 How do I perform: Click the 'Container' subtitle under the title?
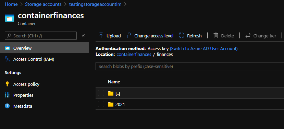point(27,24)
